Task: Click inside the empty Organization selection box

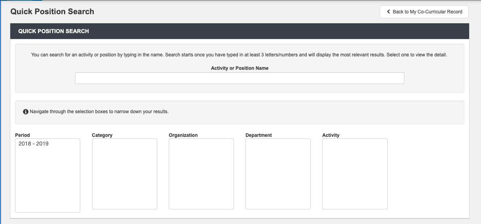Action: click(201, 174)
